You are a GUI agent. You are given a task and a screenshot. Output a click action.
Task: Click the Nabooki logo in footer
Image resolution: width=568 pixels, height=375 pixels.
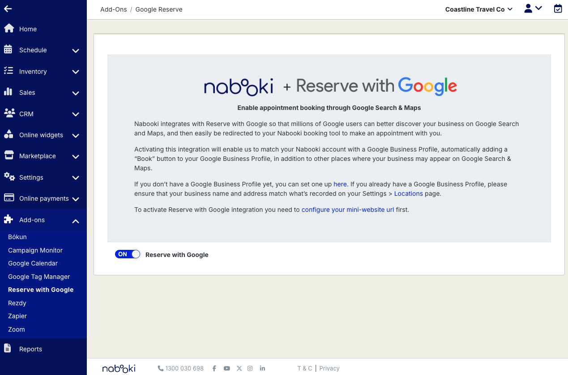119,368
